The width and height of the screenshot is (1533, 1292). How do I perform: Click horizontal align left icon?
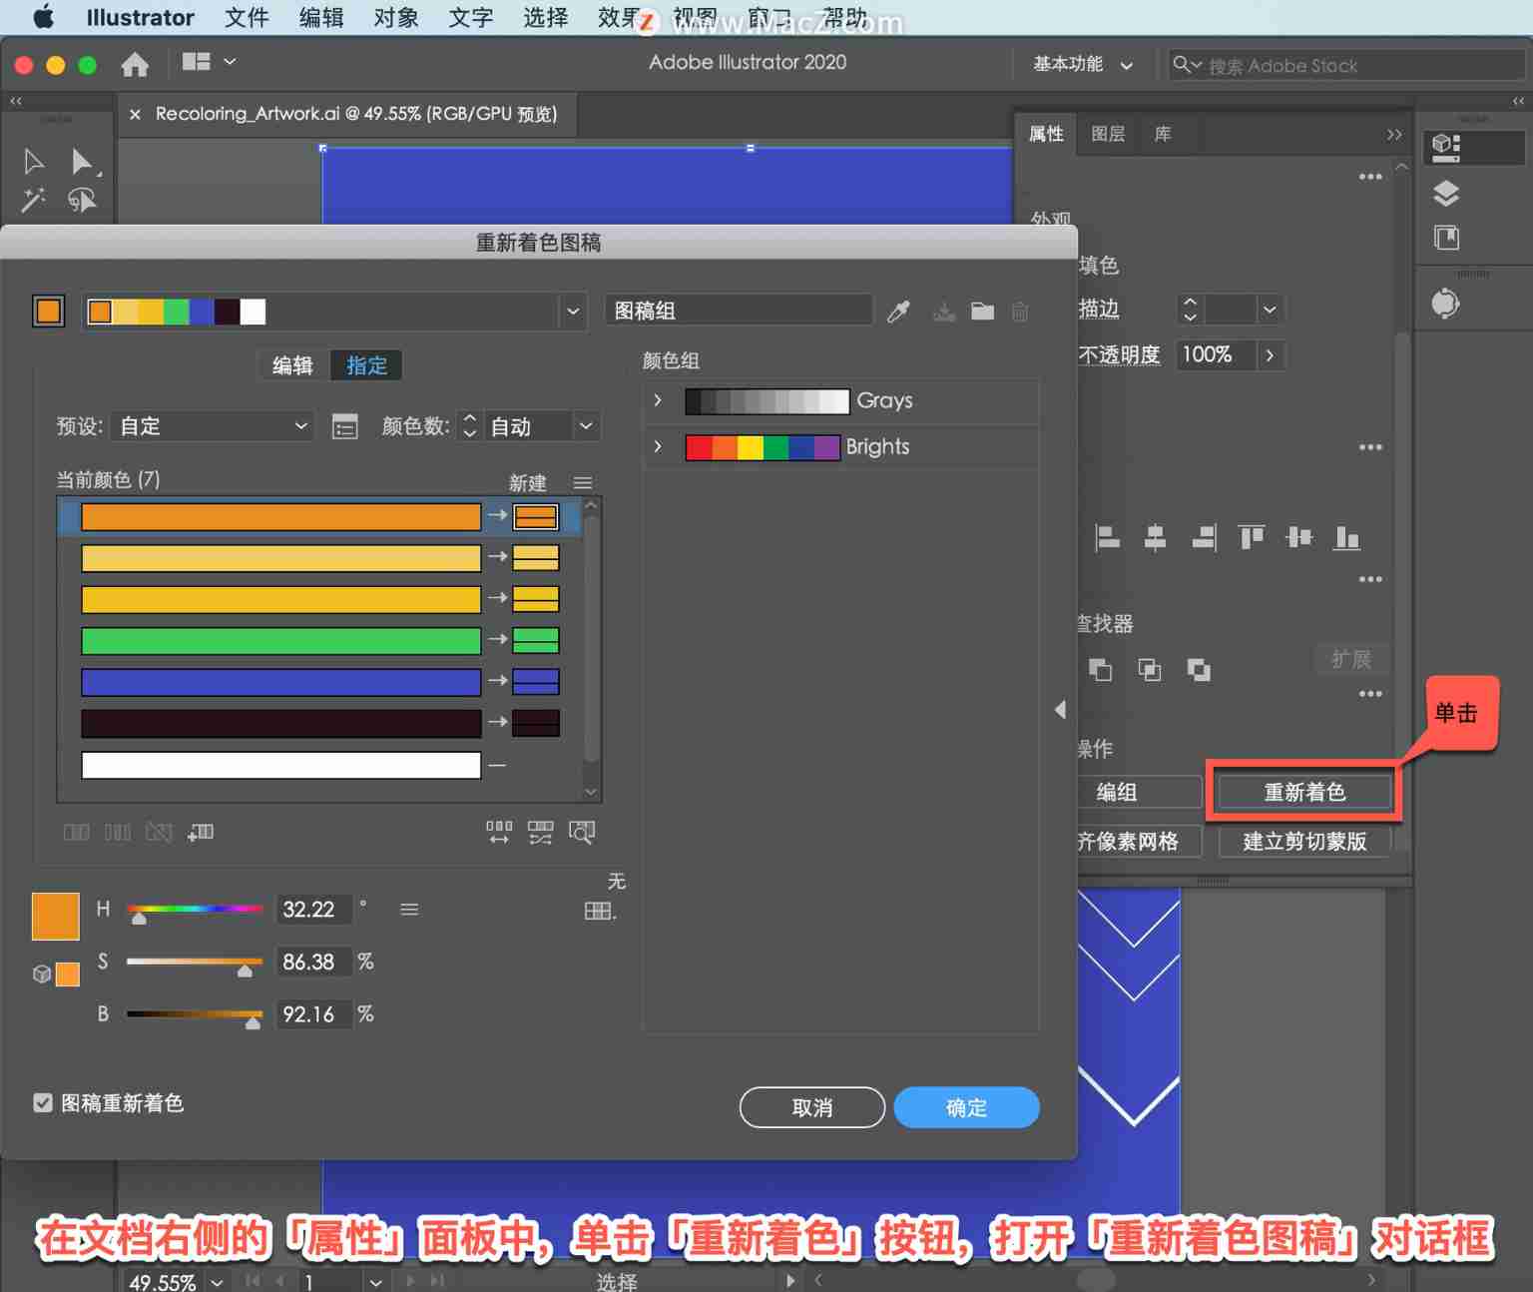pyautogui.click(x=1107, y=538)
